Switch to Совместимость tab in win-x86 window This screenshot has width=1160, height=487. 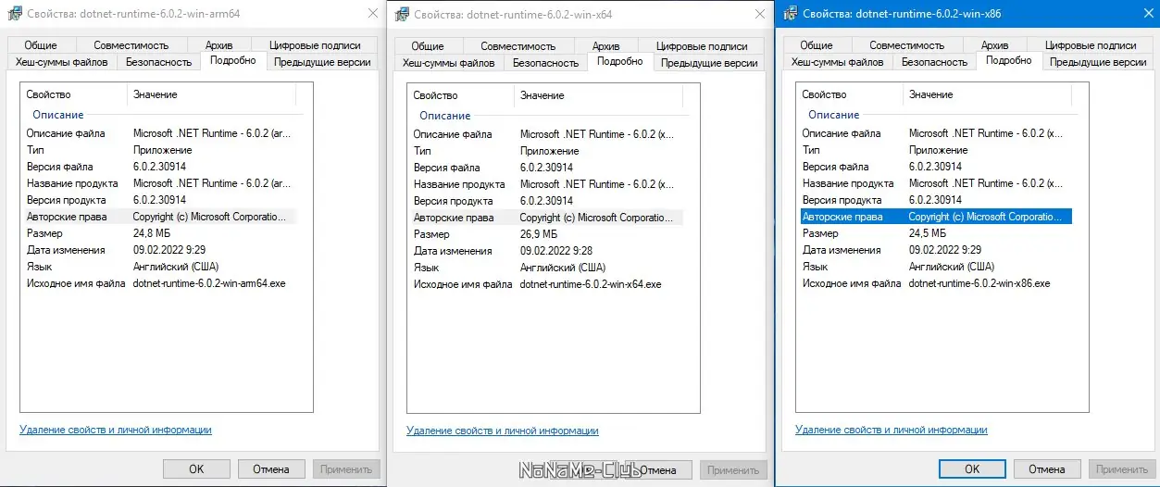[906, 45]
